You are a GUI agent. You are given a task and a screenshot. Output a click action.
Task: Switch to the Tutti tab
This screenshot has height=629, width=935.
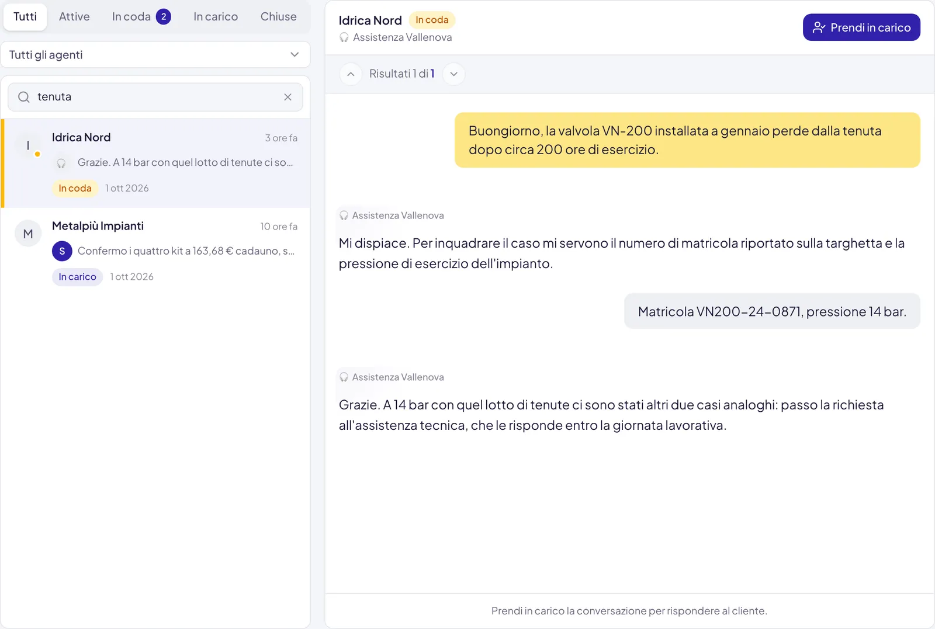pyautogui.click(x=25, y=17)
